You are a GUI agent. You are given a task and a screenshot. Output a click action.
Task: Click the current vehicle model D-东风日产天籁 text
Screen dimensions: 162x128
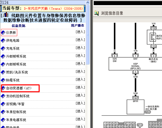pos(53,8)
